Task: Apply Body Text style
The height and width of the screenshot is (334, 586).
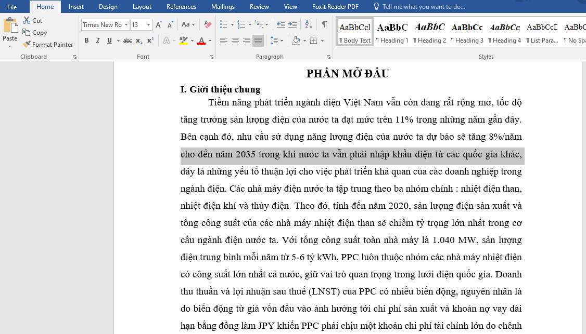Action: click(355, 32)
